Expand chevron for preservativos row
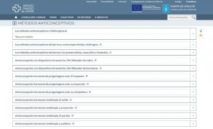Viewport: 213px width, 129px height. click(x=193, y=53)
